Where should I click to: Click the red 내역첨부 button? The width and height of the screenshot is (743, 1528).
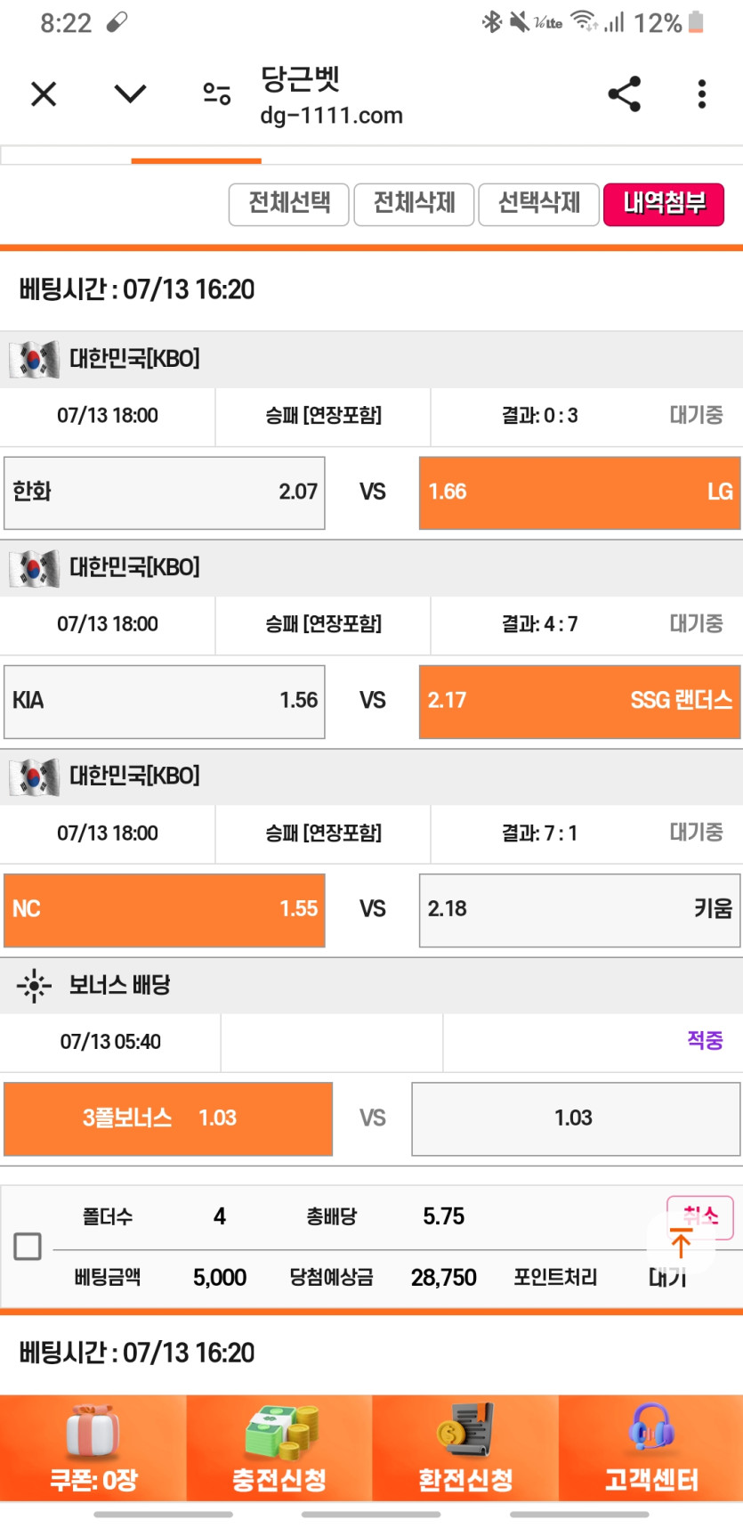[x=664, y=204]
